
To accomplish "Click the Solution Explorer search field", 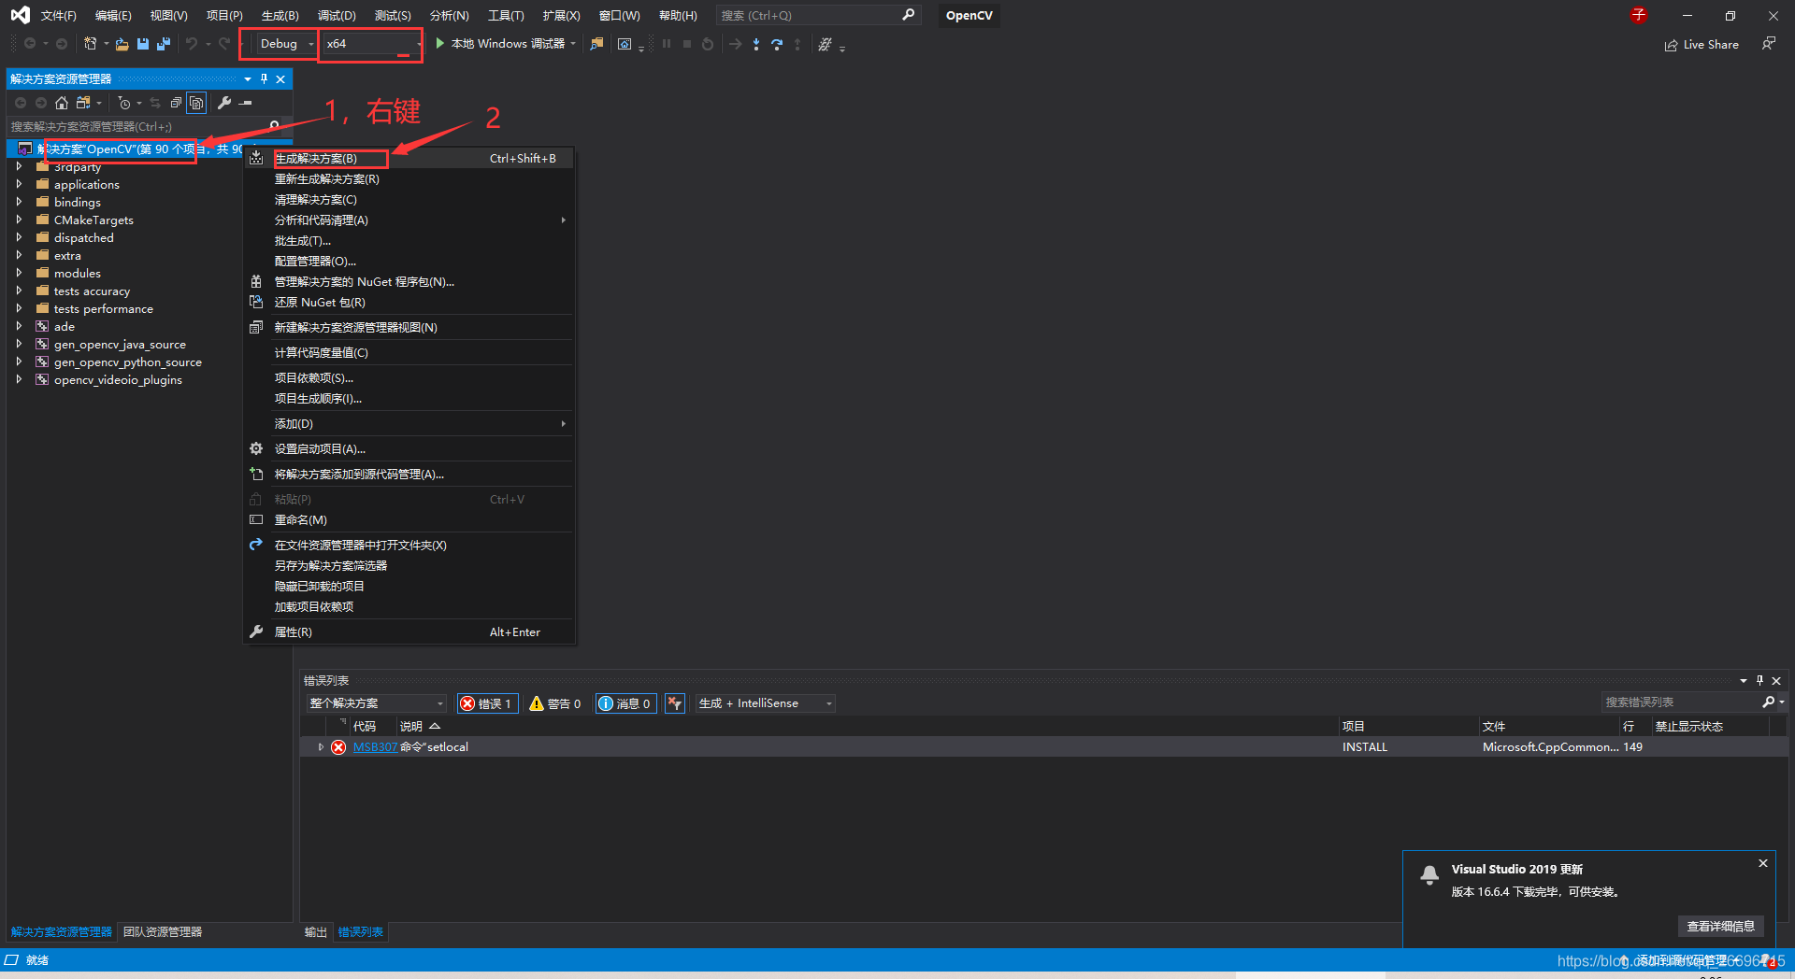I will [146, 126].
